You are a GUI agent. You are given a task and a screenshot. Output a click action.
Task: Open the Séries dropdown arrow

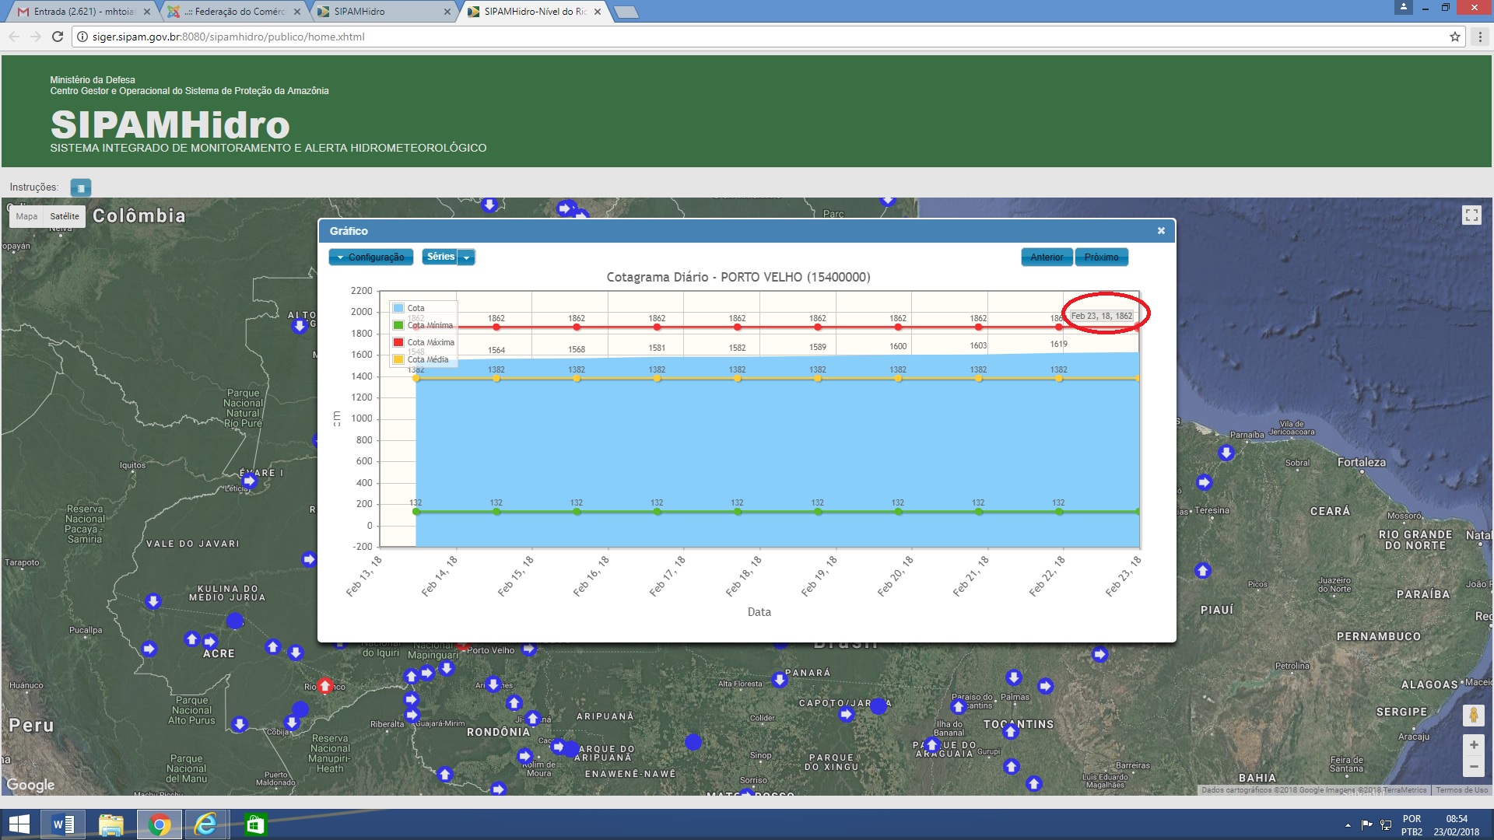pos(466,257)
